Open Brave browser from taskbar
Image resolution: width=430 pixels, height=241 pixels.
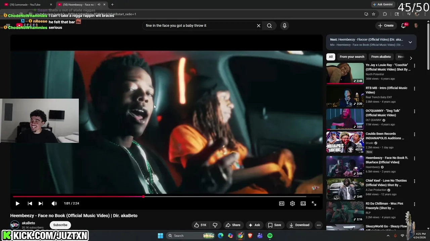click(250, 236)
